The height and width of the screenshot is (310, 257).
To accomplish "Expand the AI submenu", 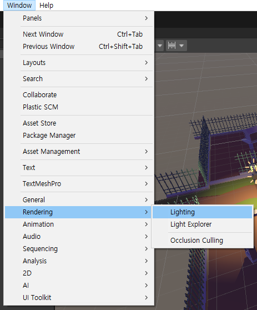I will [x=79, y=286].
